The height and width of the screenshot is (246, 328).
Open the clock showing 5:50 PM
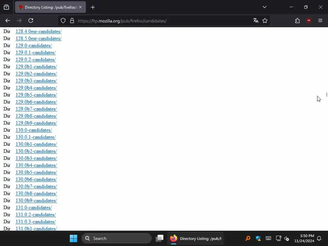[x=304, y=238]
